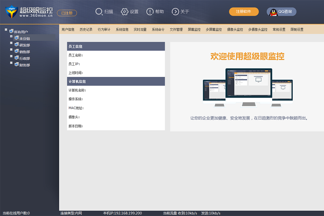
Task: Switch to the 摄像头监控 tab
Action: 235,30
